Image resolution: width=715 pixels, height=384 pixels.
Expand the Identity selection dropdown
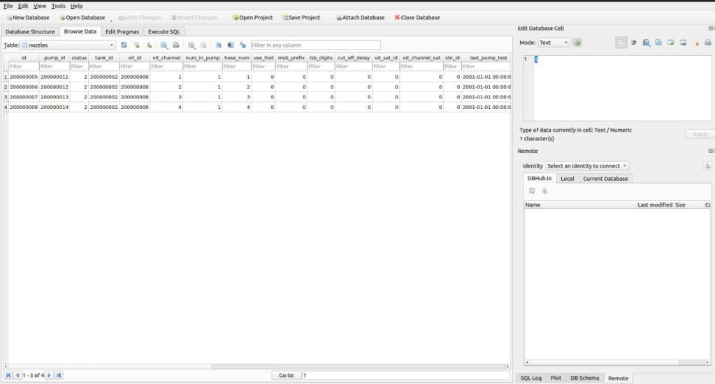(x=587, y=165)
